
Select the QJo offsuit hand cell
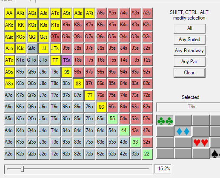[x=32, y=48]
